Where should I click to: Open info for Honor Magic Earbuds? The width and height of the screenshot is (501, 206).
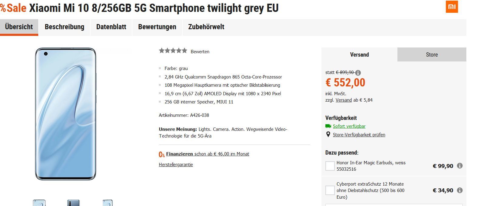tap(460, 166)
